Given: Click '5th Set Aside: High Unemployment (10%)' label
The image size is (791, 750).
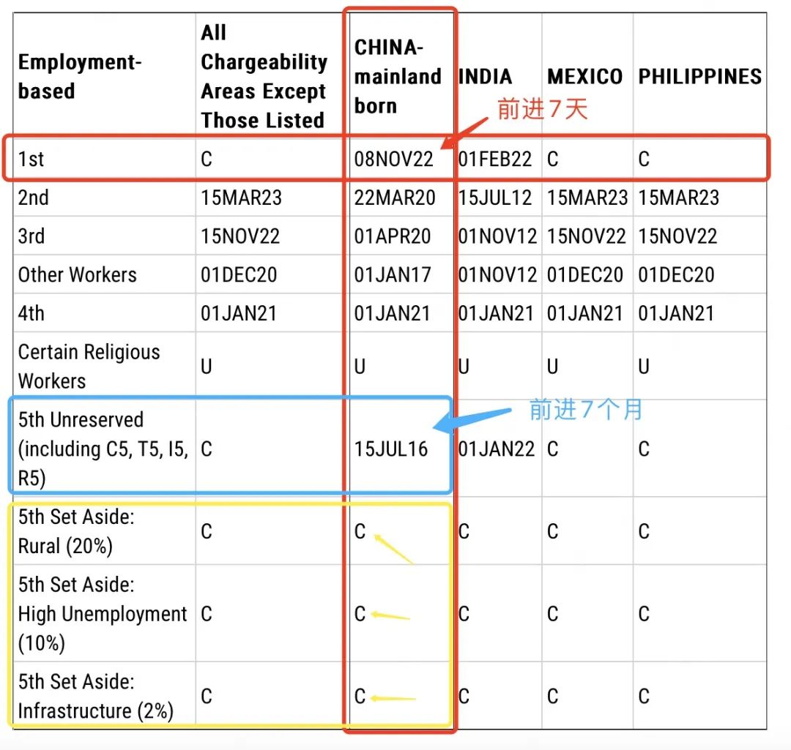Looking at the screenshot, I should point(103,613).
